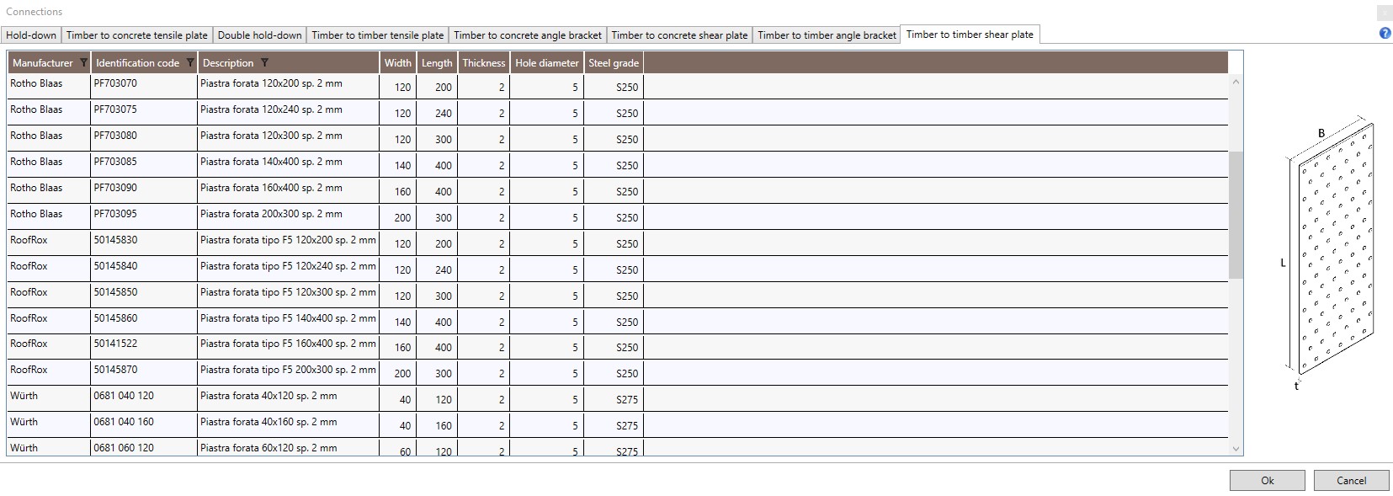This screenshot has width=1393, height=496.
Task: Open the Timber to timber angle bracket tab
Action: click(827, 35)
